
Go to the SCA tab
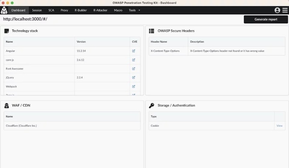[x=51, y=10]
